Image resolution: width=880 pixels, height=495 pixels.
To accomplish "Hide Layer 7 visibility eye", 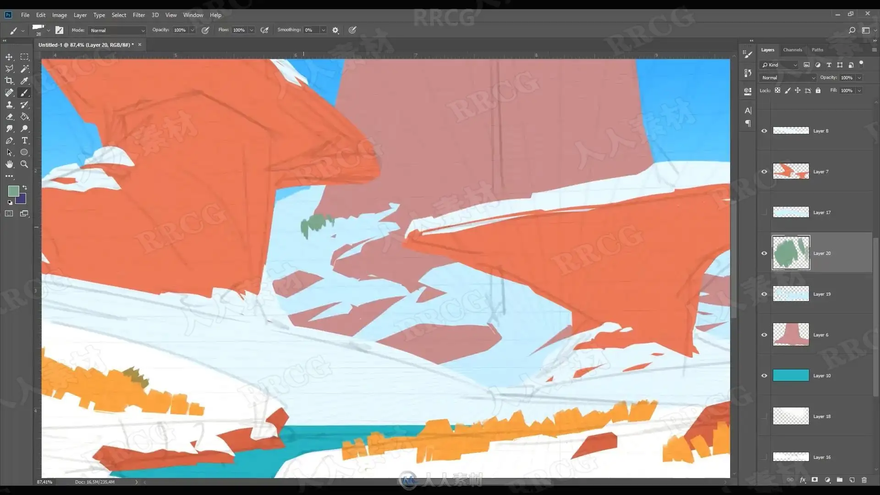I will coord(764,172).
